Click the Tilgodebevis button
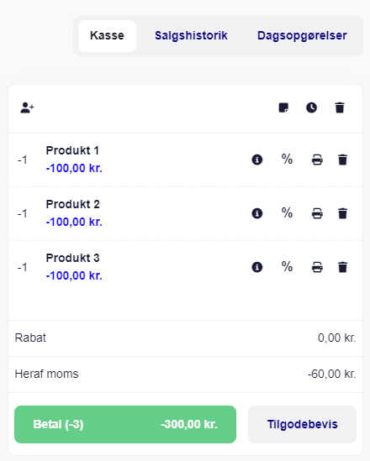370x461 pixels. tap(302, 424)
